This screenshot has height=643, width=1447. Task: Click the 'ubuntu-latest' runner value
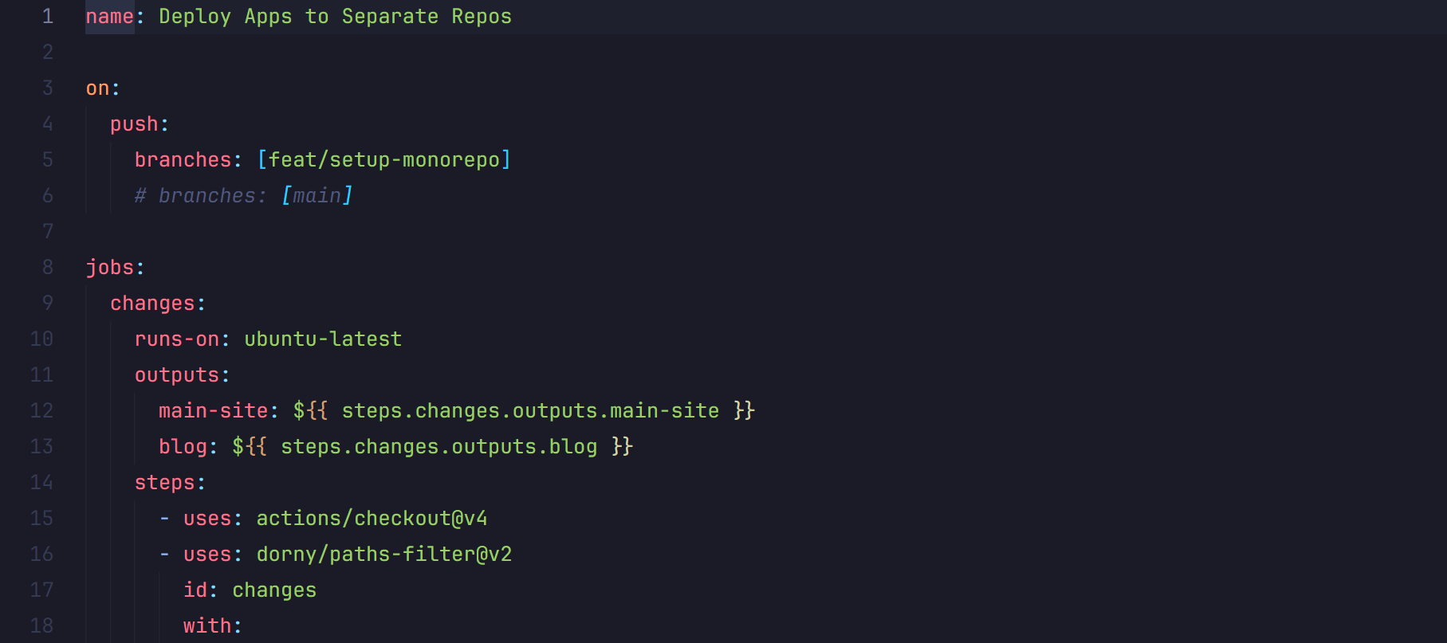coord(323,339)
